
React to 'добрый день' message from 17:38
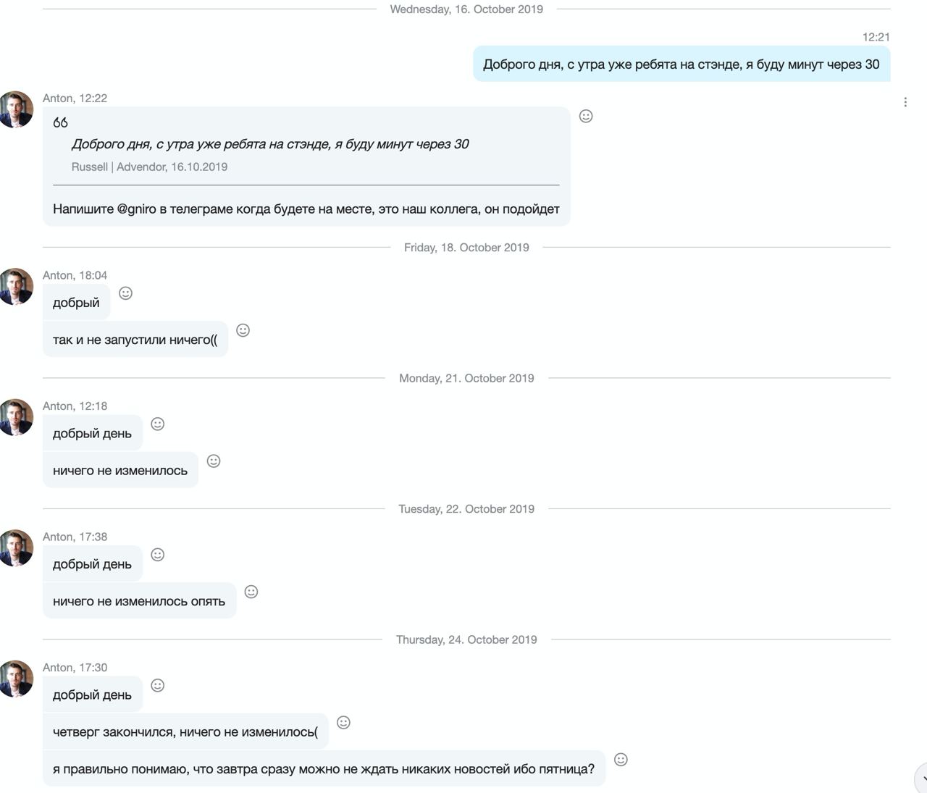[157, 555]
